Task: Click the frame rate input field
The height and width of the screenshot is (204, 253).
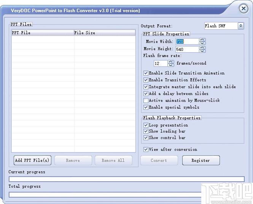Action: pos(161,63)
